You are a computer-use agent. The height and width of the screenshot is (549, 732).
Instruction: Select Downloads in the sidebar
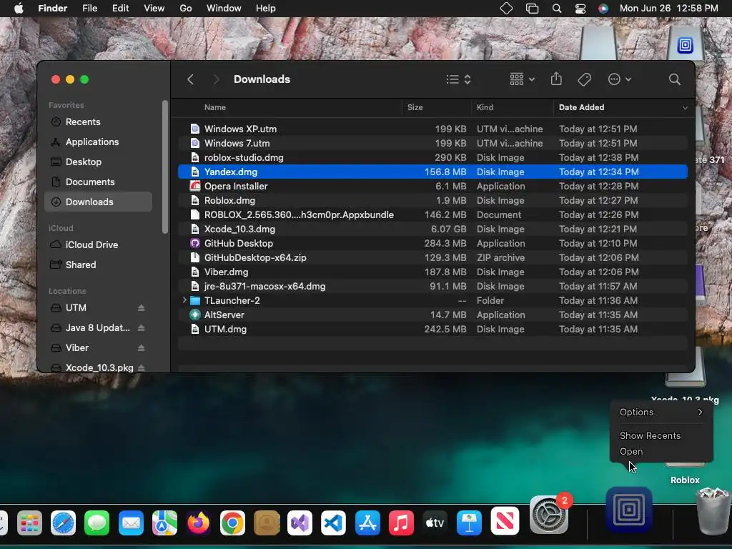(x=98, y=202)
